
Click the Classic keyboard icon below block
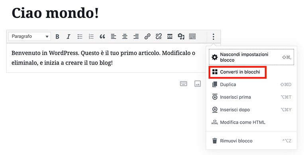[183, 84]
